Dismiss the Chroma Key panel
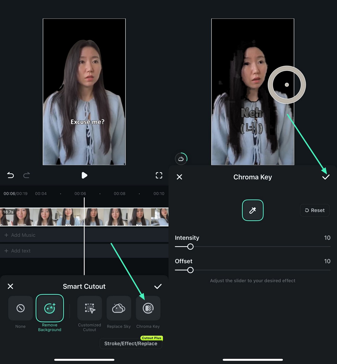Image resolution: width=337 pixels, height=364 pixels. click(179, 177)
